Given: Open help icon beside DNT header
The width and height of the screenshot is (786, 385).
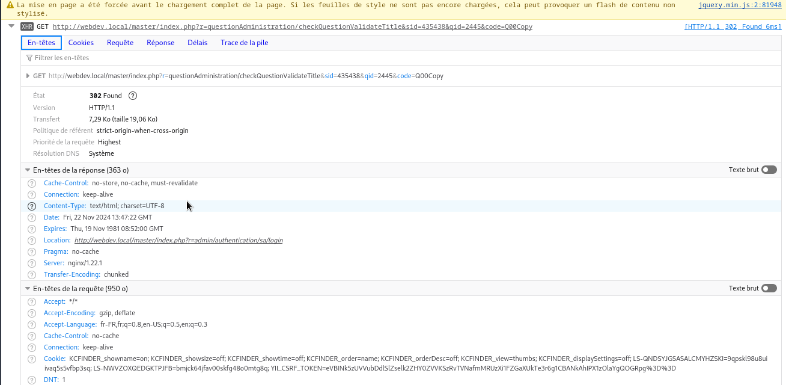Looking at the screenshot, I should (32, 380).
